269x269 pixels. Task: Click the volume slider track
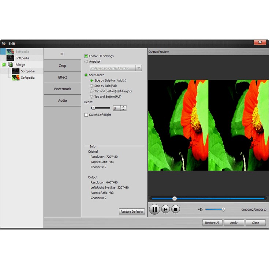coord(214,209)
